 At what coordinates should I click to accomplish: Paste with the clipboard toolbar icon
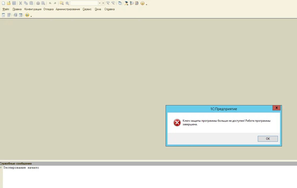(x=31, y=3)
